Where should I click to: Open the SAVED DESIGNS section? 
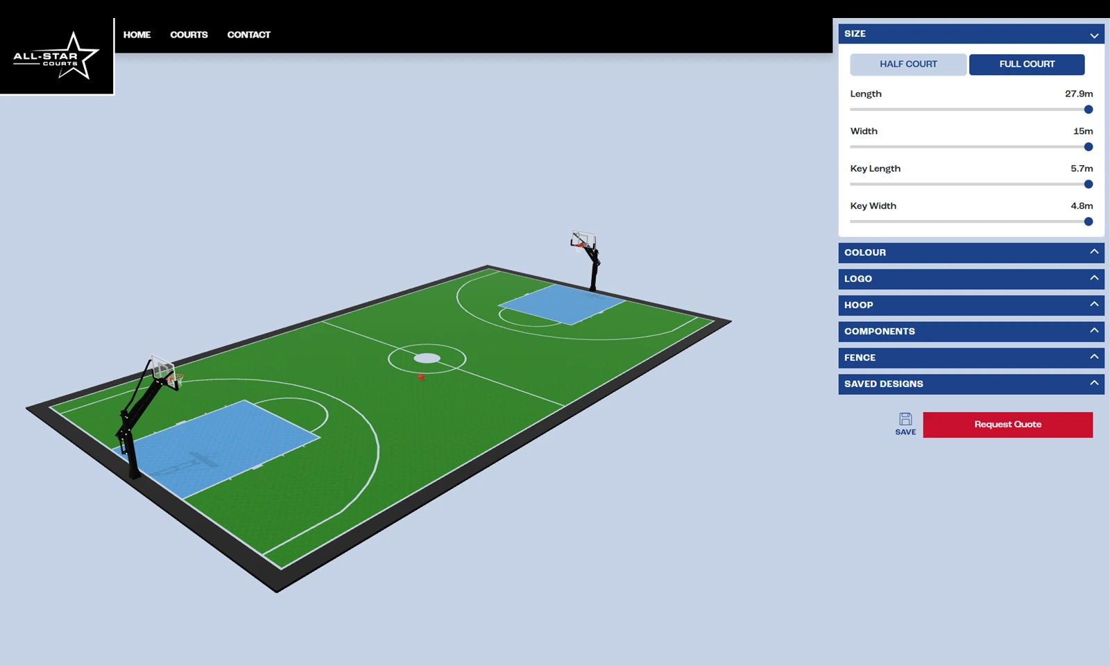[971, 384]
